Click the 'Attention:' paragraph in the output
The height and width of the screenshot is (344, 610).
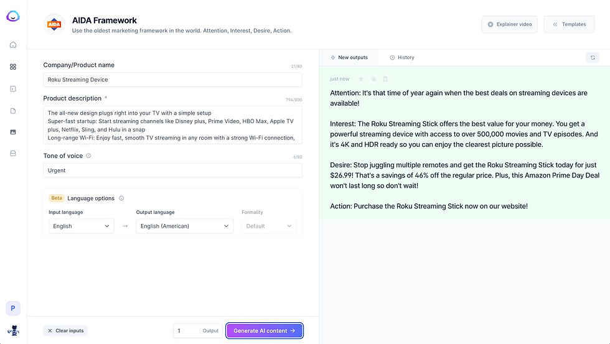tap(459, 98)
